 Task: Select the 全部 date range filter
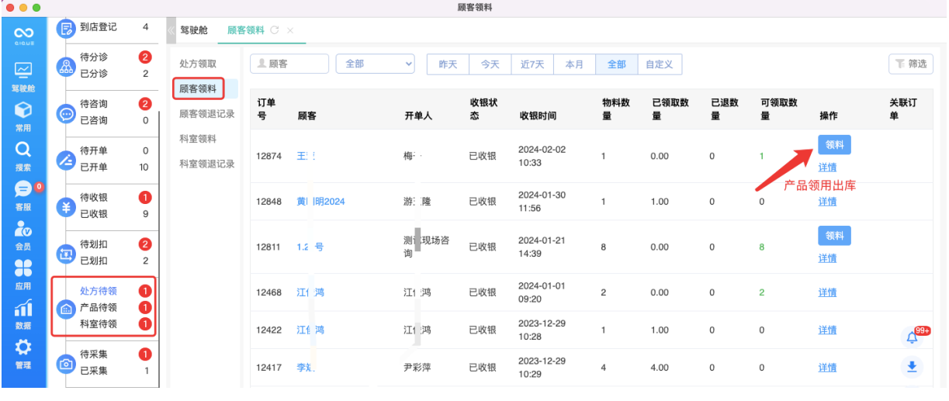click(617, 64)
